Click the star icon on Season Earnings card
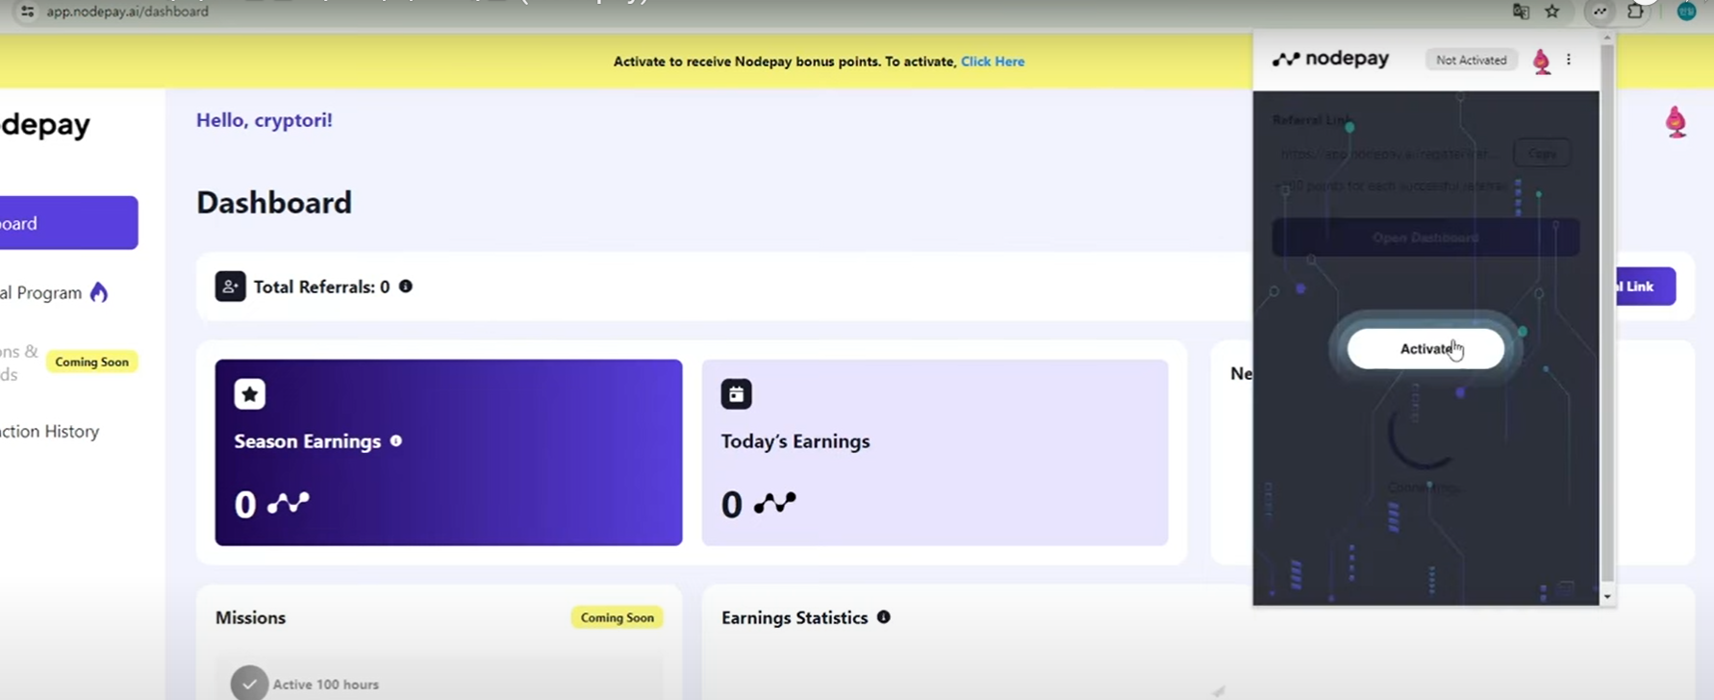Viewport: 1714px width, 700px height. tap(250, 394)
